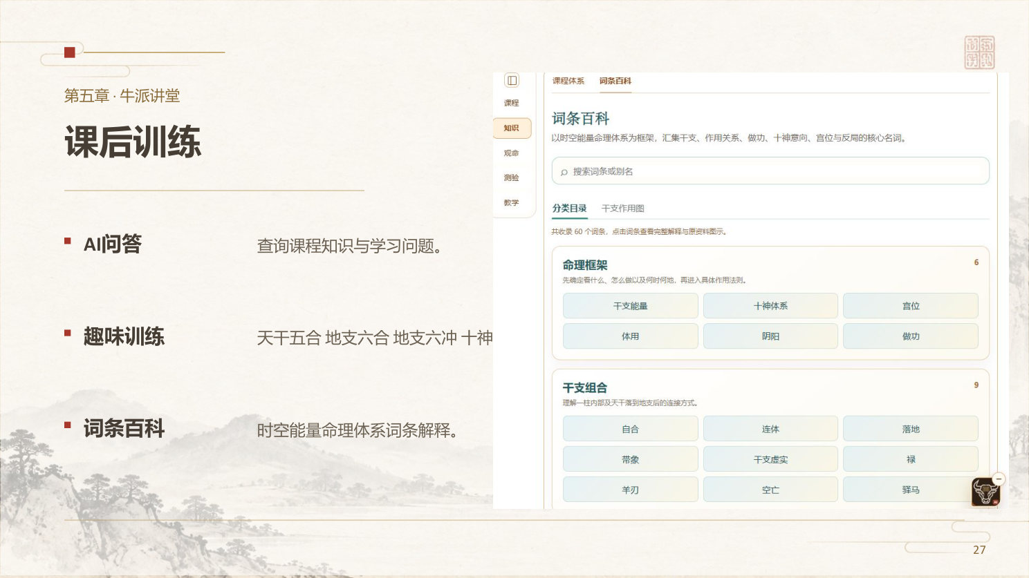
Task: Click the AI问答 bullet heading
Action: [x=113, y=244]
